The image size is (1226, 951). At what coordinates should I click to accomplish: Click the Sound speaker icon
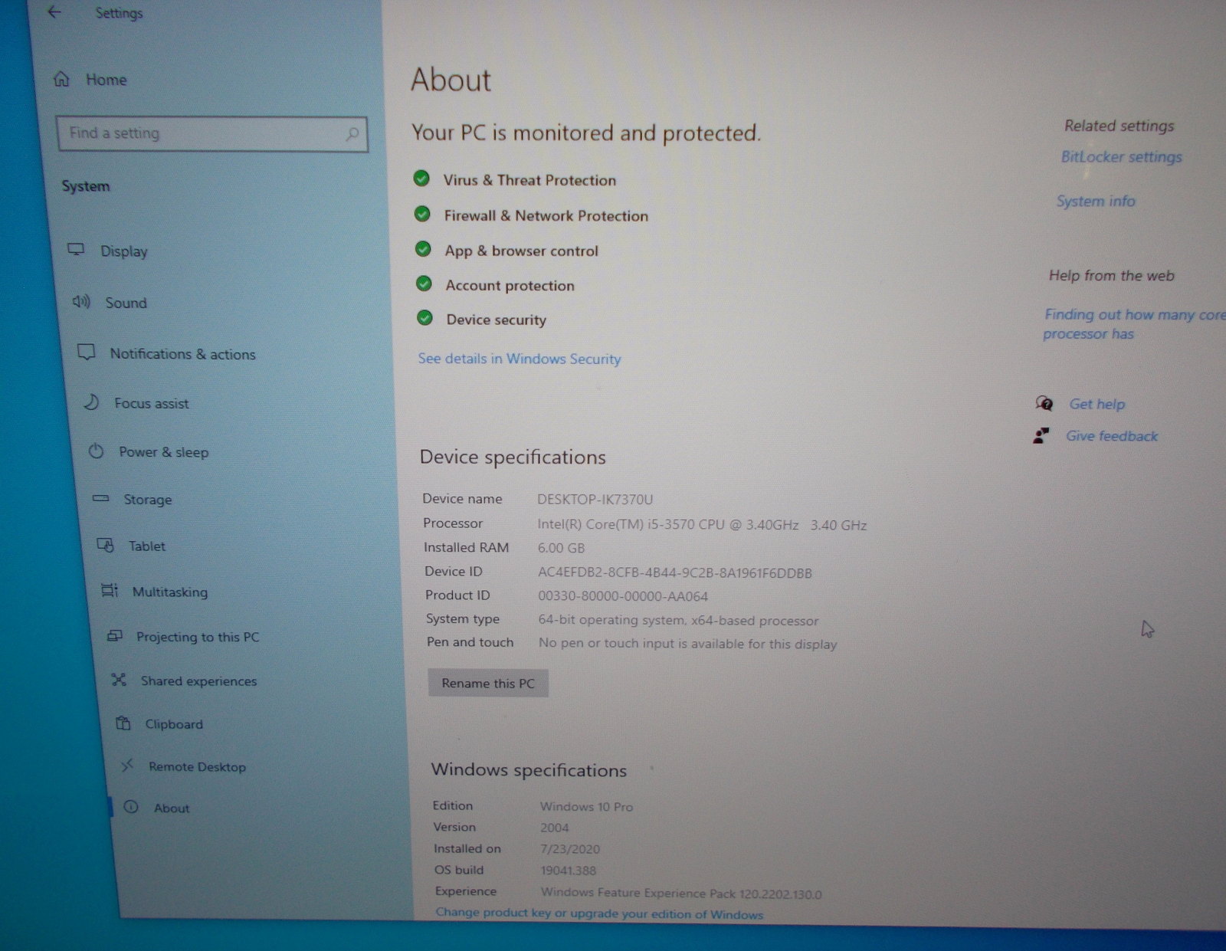coord(81,302)
